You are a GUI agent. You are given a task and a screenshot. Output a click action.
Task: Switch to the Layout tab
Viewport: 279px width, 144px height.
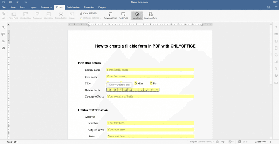click(x=33, y=7)
